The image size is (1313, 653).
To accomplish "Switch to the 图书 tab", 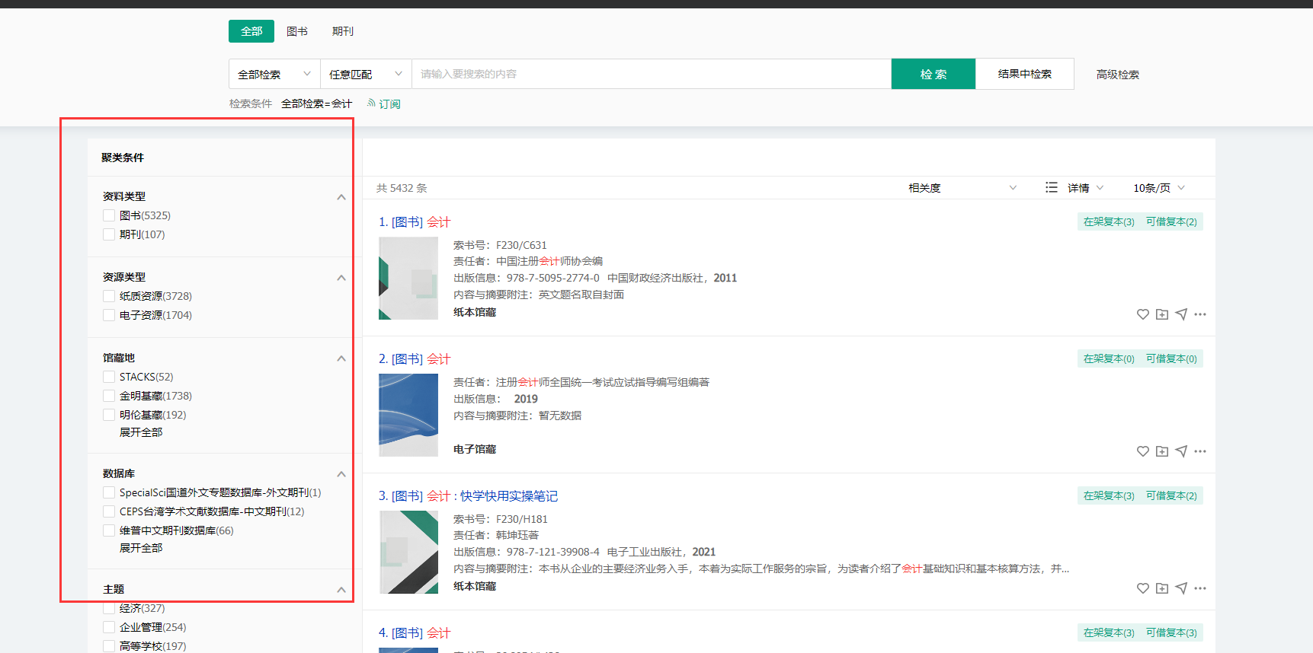I will tap(297, 31).
